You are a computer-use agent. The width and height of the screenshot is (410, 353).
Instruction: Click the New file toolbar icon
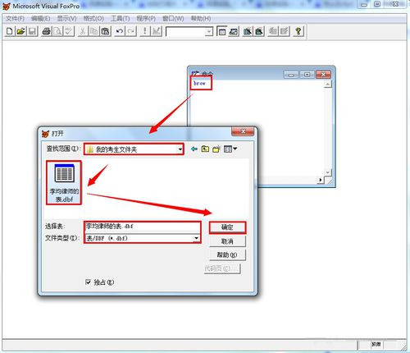click(10, 31)
